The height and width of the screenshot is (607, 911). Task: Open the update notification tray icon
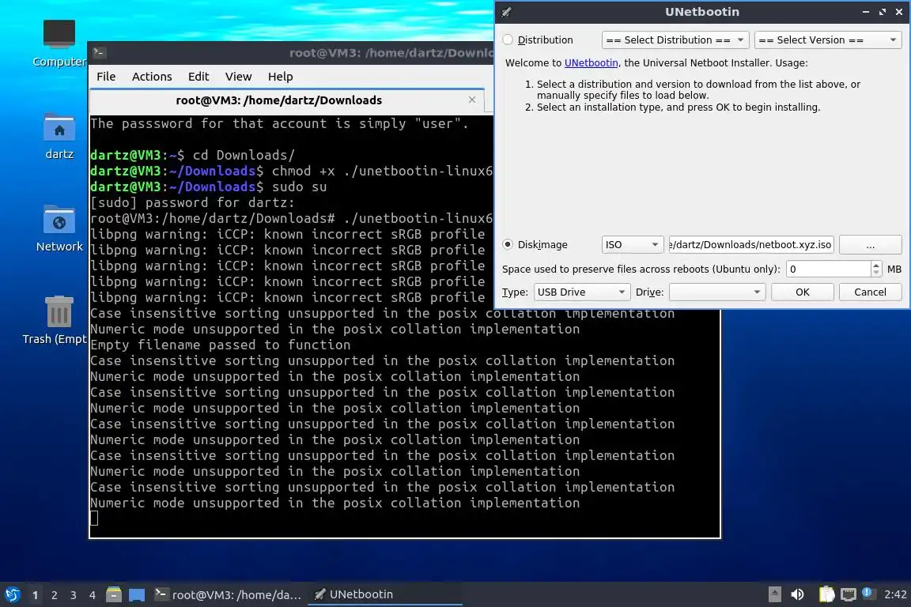pos(867,593)
